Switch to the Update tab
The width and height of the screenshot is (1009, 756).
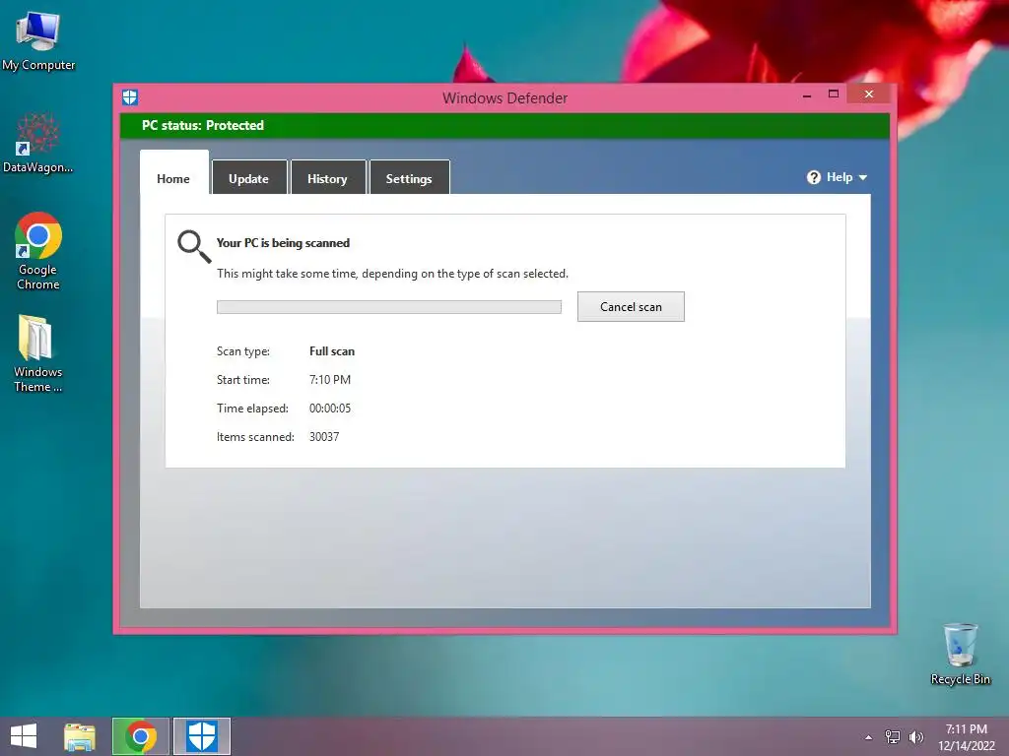pyautogui.click(x=249, y=177)
